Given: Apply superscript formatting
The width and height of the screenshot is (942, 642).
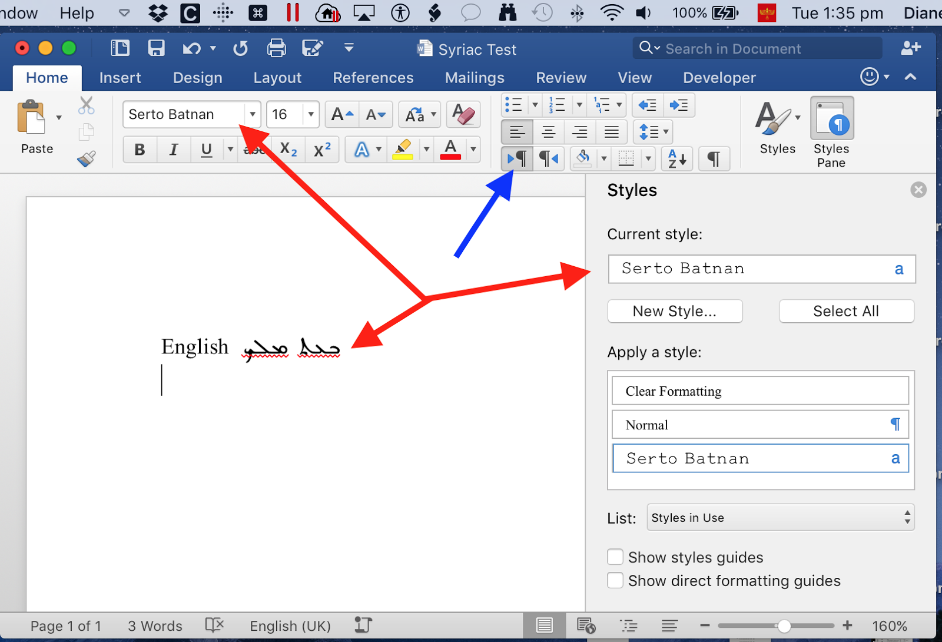Looking at the screenshot, I should tap(322, 150).
